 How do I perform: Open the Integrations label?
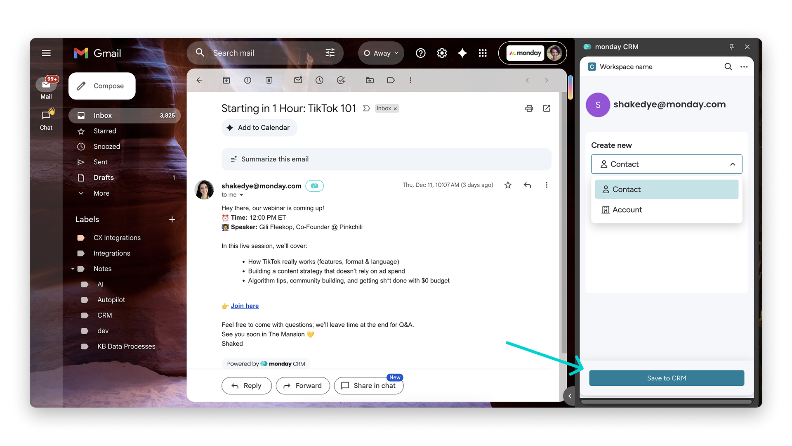[112, 253]
